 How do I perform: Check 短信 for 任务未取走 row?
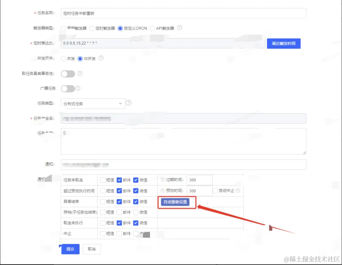pos(103,180)
